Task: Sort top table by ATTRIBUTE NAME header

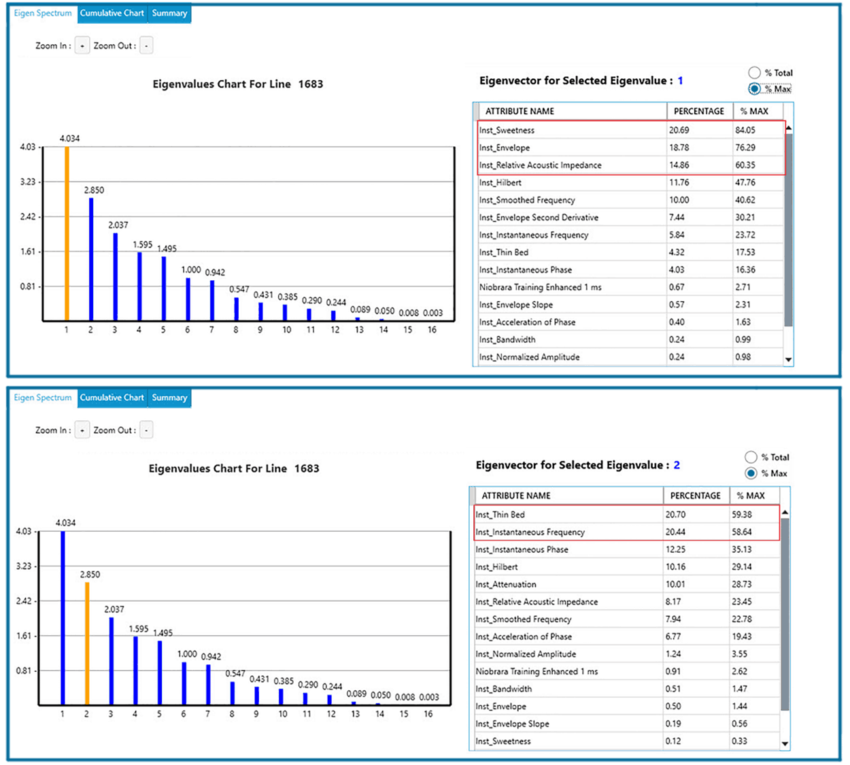Action: click(x=520, y=112)
